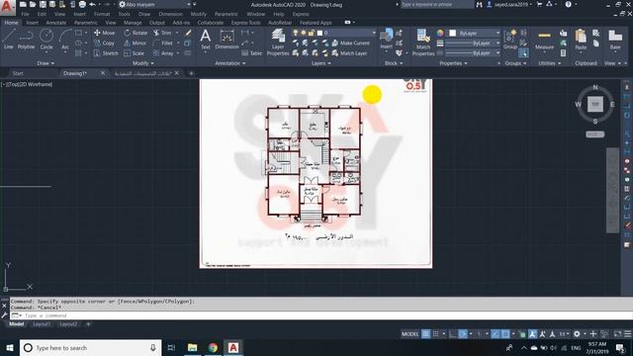The height and width of the screenshot is (356, 633).
Task: Expand the Layers panel
Action: click(x=321, y=63)
